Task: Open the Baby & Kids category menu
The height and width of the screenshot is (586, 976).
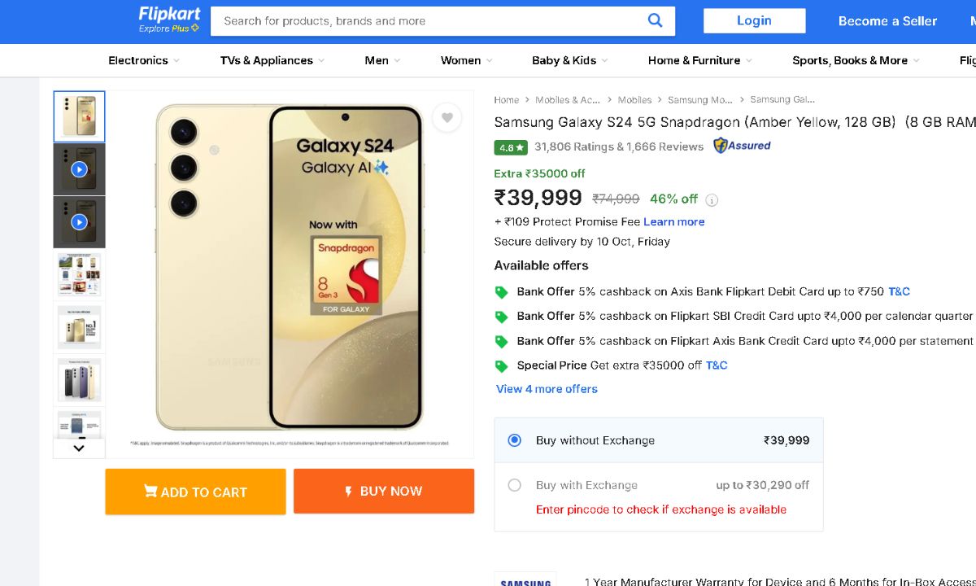Action: point(569,60)
